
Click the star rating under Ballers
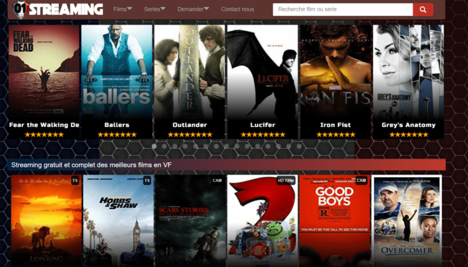pyautogui.click(x=117, y=134)
